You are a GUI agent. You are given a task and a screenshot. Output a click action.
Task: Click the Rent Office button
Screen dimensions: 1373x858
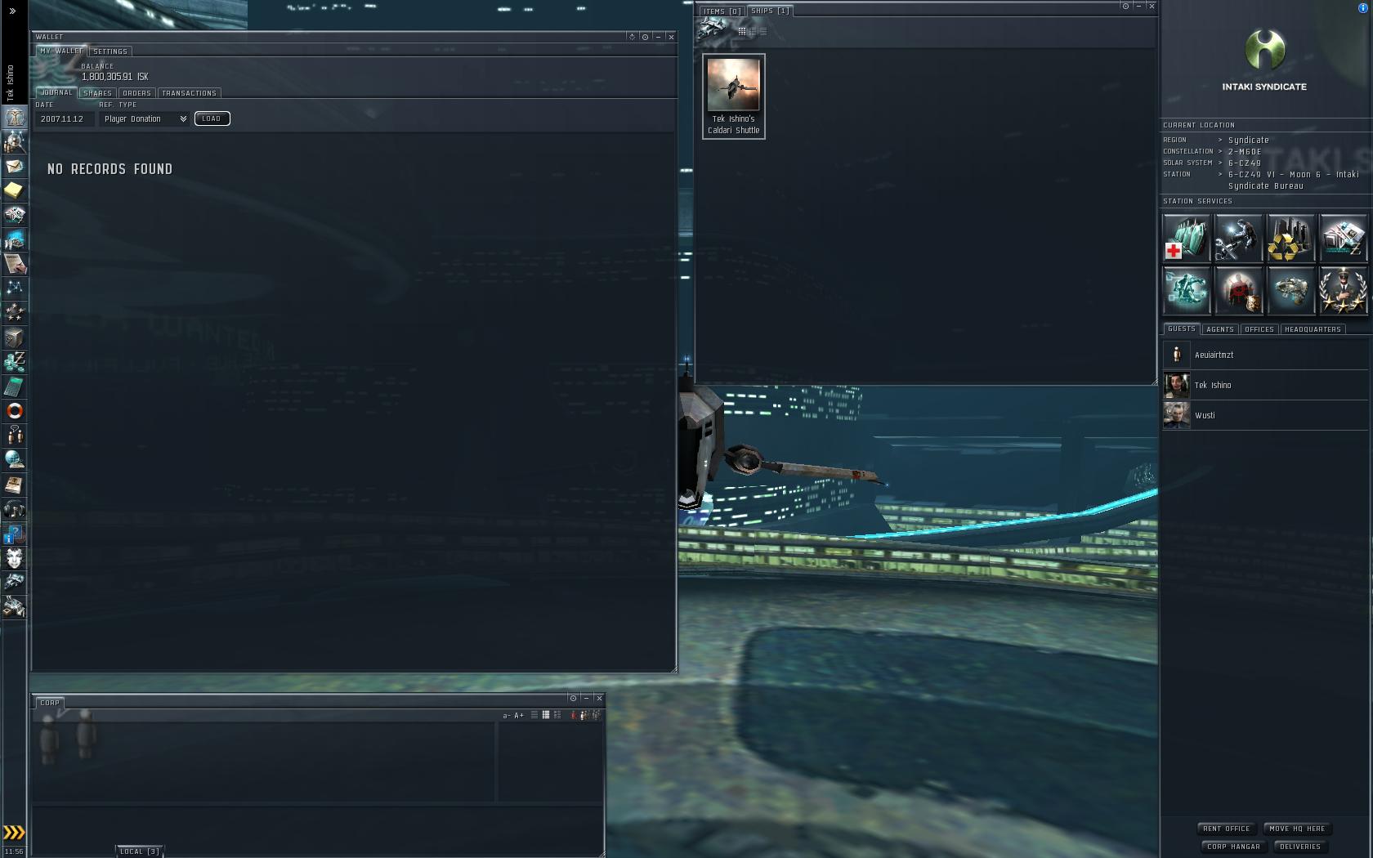(x=1227, y=829)
